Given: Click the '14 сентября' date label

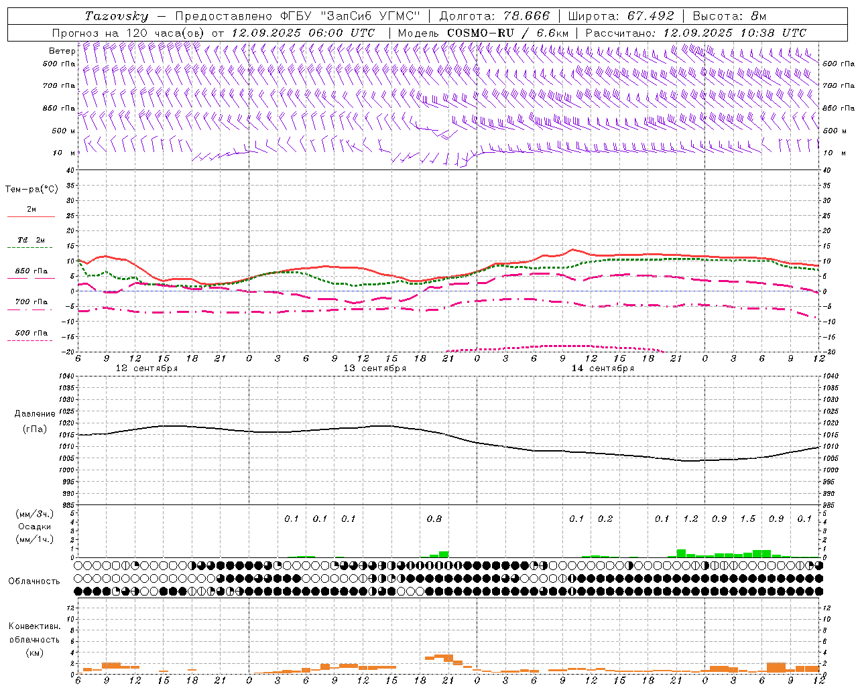Looking at the screenshot, I should pos(603,368).
